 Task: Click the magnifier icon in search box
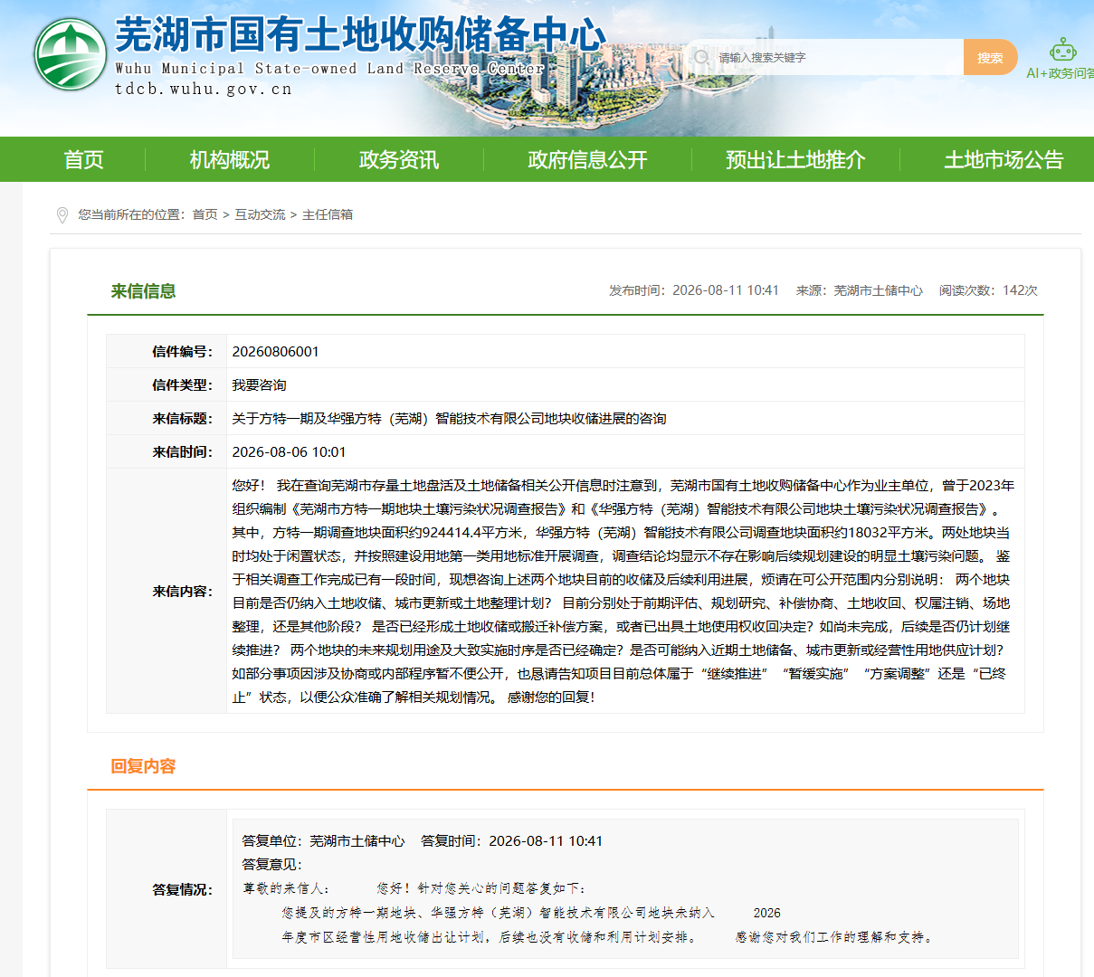701,57
